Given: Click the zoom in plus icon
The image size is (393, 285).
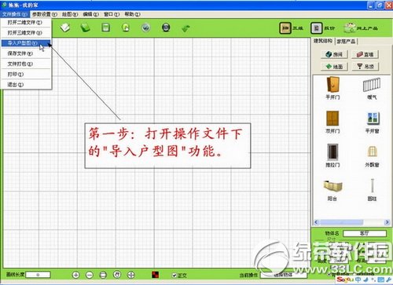Looking at the screenshot, I should coord(75,275).
